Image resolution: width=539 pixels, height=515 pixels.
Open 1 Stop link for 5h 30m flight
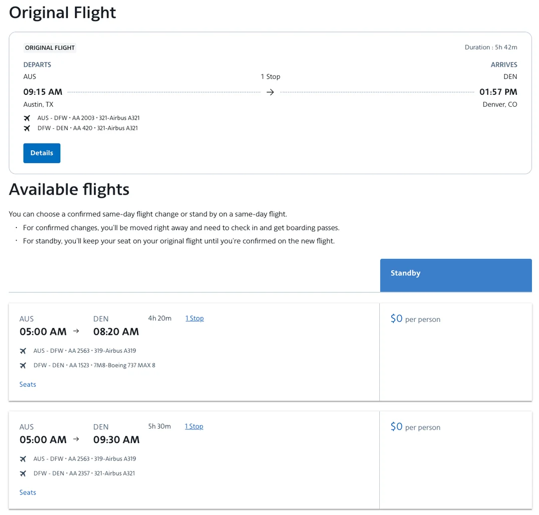tap(194, 426)
